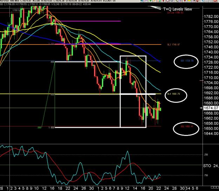Click the 08-09-22 date readout

77,4
